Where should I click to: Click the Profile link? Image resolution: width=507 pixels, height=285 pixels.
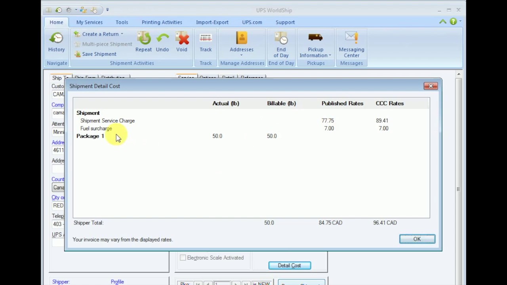[x=117, y=282]
